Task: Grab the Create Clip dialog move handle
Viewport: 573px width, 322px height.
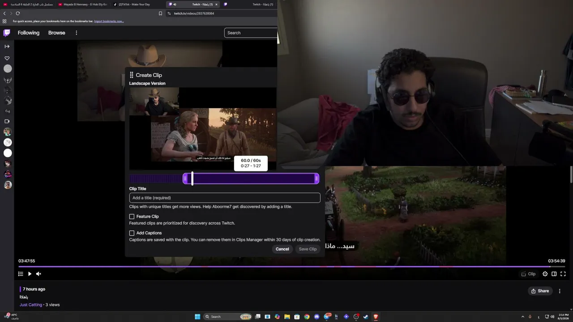Action: point(132,75)
